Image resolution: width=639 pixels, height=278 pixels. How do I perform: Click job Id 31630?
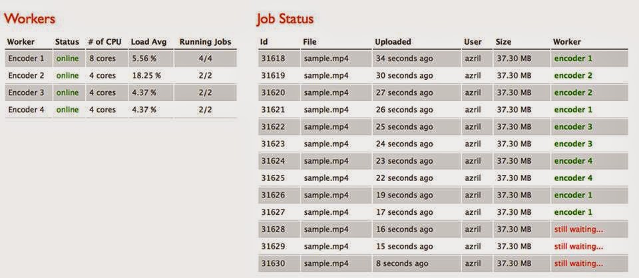273,264
